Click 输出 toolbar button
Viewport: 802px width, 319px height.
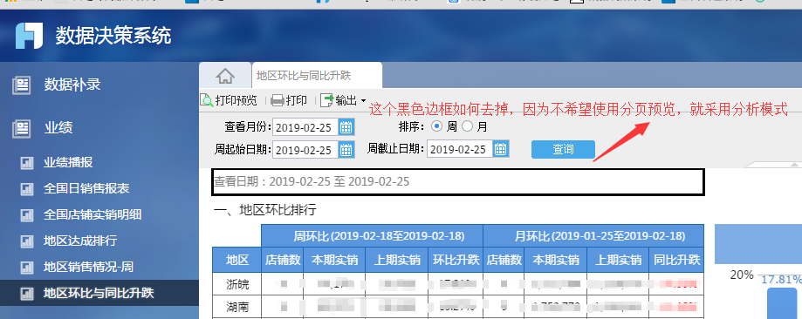tap(343, 100)
